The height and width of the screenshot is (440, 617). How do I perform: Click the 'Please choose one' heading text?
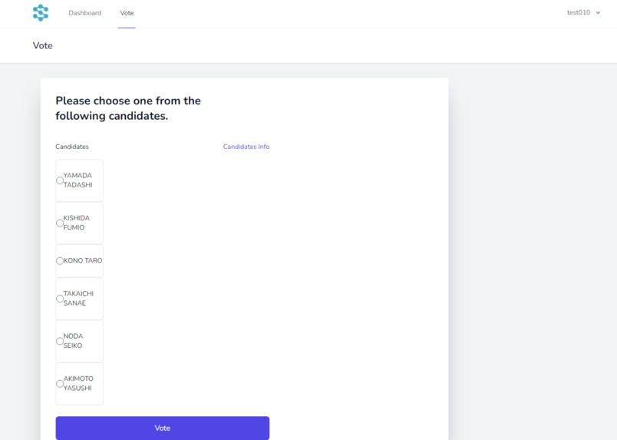[128, 108]
